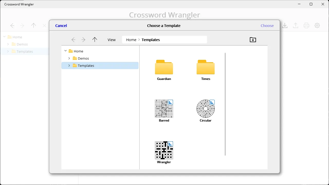Click the template badge on Wrangler thumbnail
Image resolution: width=329 pixels, height=185 pixels.
pyautogui.click(x=170, y=144)
